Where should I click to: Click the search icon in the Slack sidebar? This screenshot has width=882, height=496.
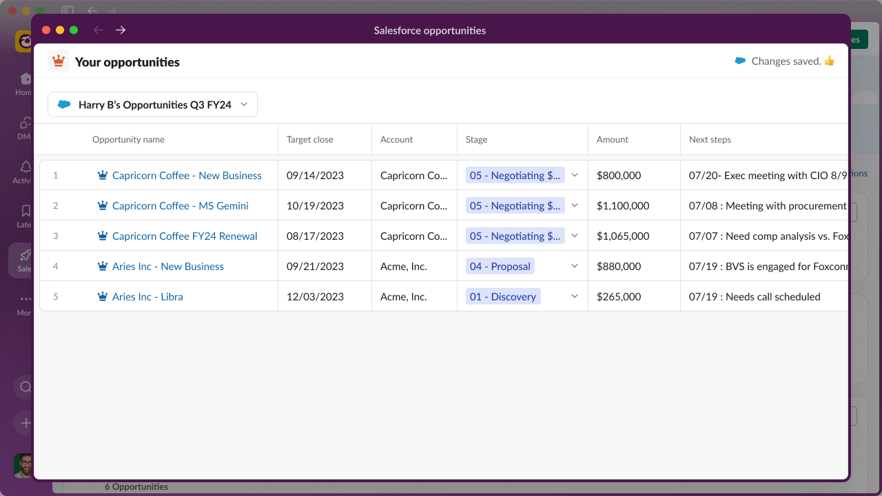(25, 386)
